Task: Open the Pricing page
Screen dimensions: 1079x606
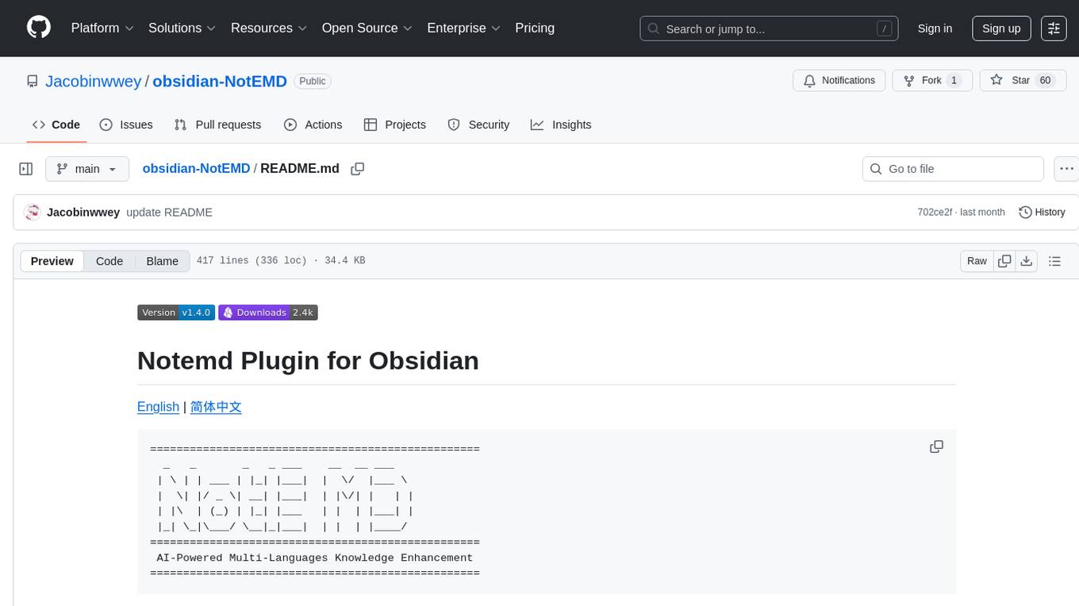Action: point(535,28)
